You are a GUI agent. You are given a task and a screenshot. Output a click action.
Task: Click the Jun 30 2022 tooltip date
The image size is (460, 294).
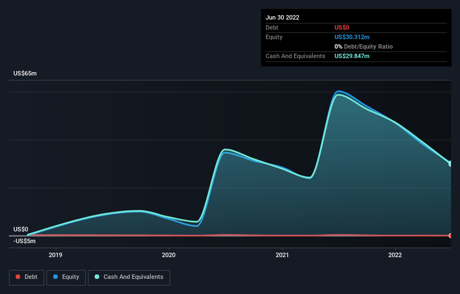click(x=282, y=17)
